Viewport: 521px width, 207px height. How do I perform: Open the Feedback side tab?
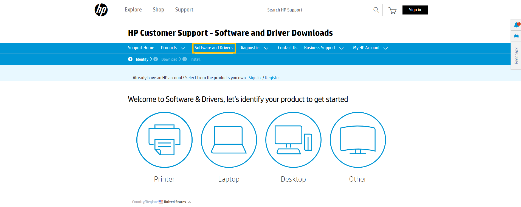tap(516, 56)
